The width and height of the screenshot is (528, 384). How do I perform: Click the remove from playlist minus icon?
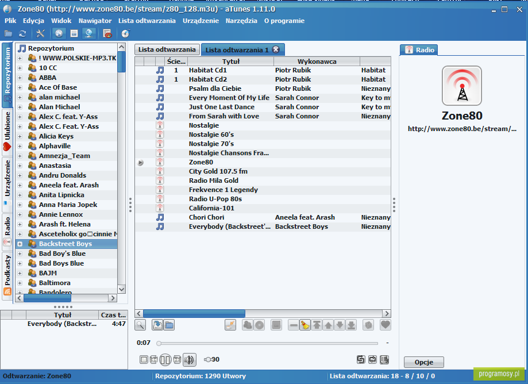coord(294,325)
